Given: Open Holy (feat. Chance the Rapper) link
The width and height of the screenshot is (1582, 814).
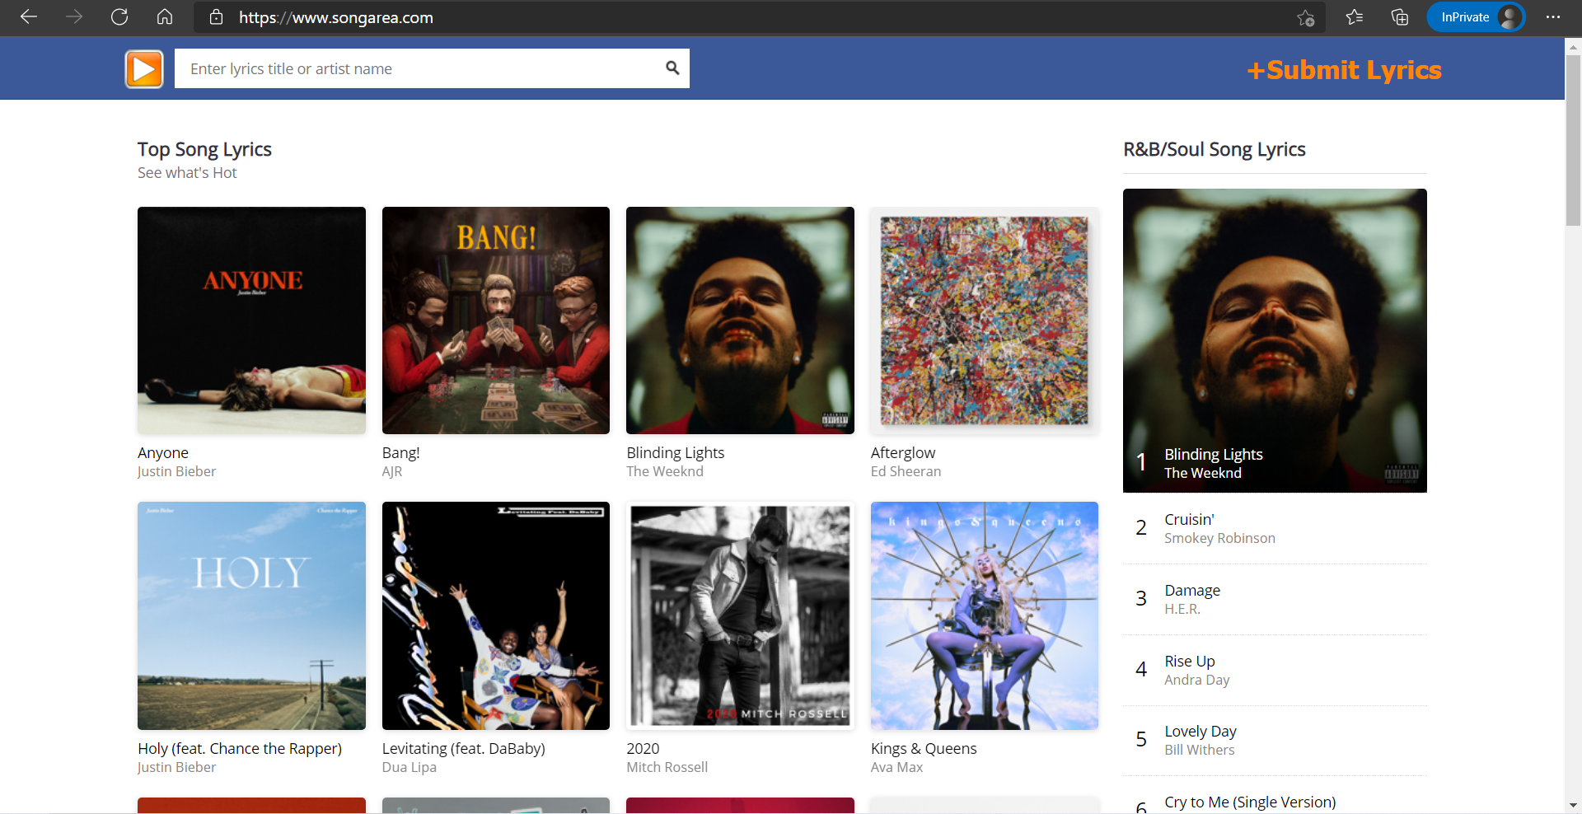Looking at the screenshot, I should [240, 749].
